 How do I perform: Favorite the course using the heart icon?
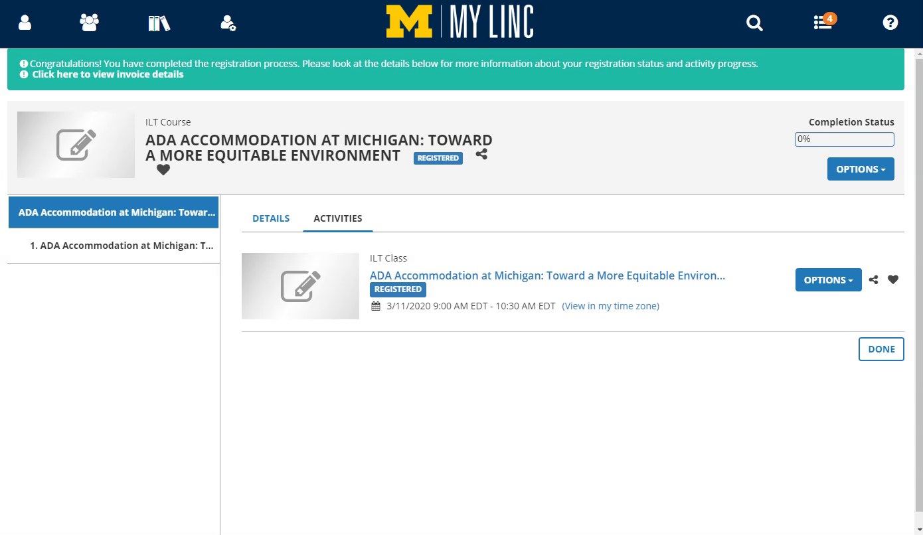click(163, 169)
